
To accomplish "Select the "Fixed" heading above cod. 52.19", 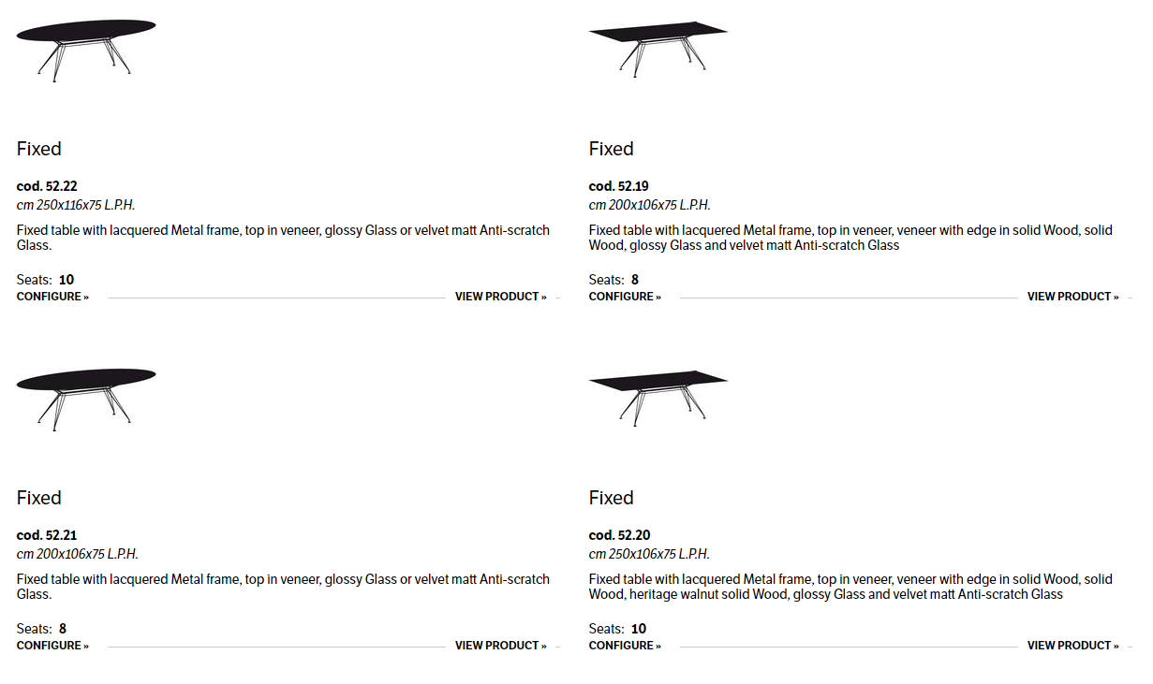I will pos(612,149).
